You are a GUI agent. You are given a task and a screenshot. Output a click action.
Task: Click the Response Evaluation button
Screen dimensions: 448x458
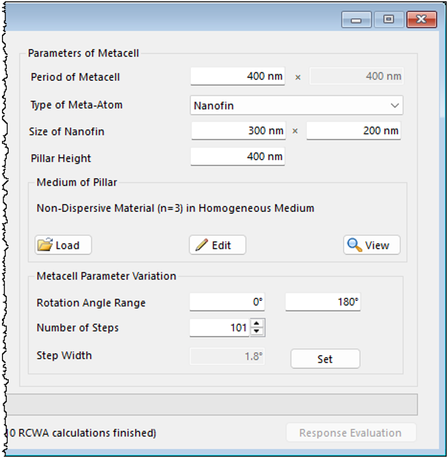351,433
